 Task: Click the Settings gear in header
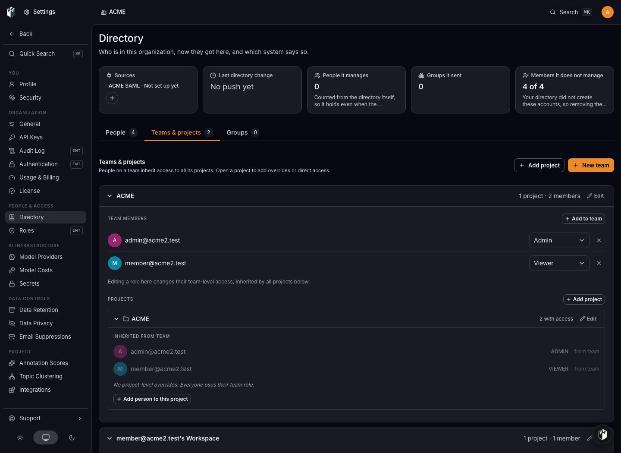pyautogui.click(x=27, y=12)
